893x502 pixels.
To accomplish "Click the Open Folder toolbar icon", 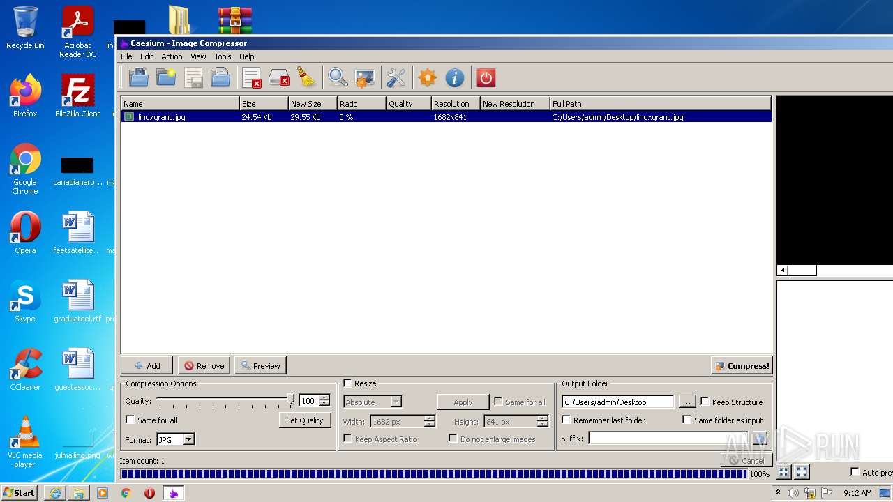I will (166, 77).
